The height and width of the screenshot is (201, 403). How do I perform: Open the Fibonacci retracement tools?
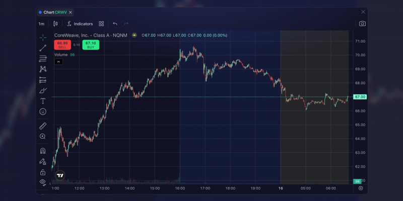43,58
